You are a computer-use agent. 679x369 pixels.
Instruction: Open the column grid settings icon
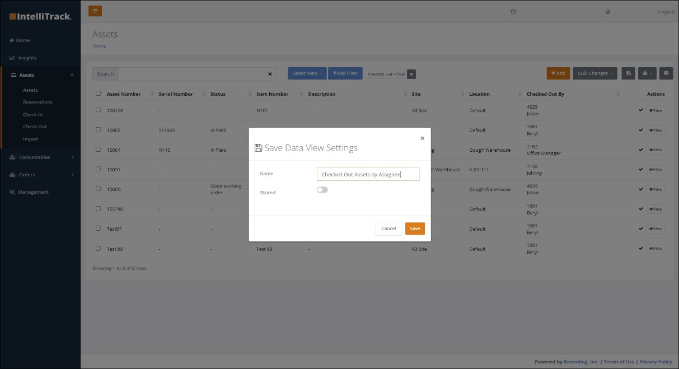pos(666,73)
